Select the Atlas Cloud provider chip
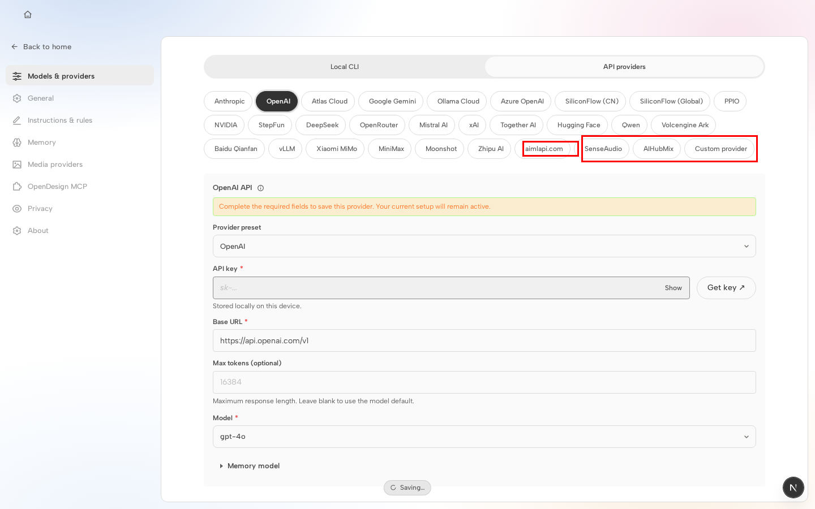The height and width of the screenshot is (509, 815). (329, 101)
